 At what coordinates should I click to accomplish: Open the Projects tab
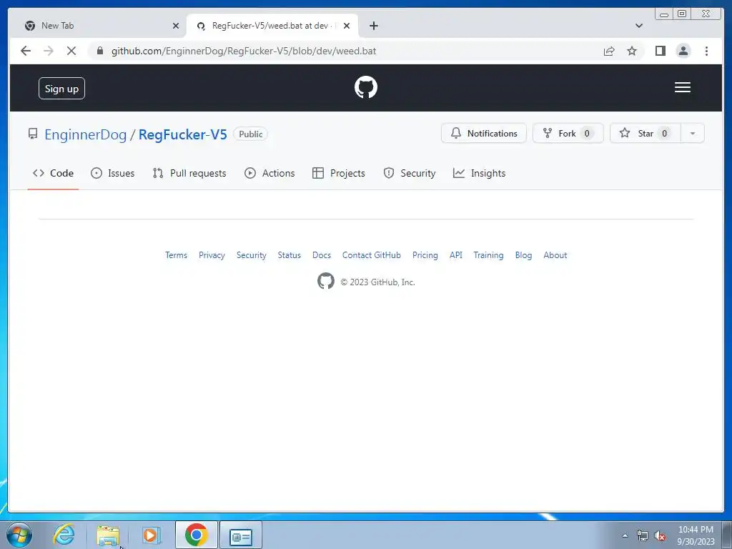[338, 173]
